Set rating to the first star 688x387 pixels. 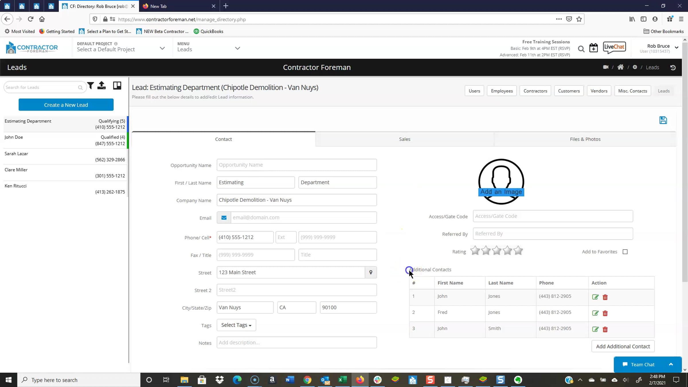coord(475,251)
